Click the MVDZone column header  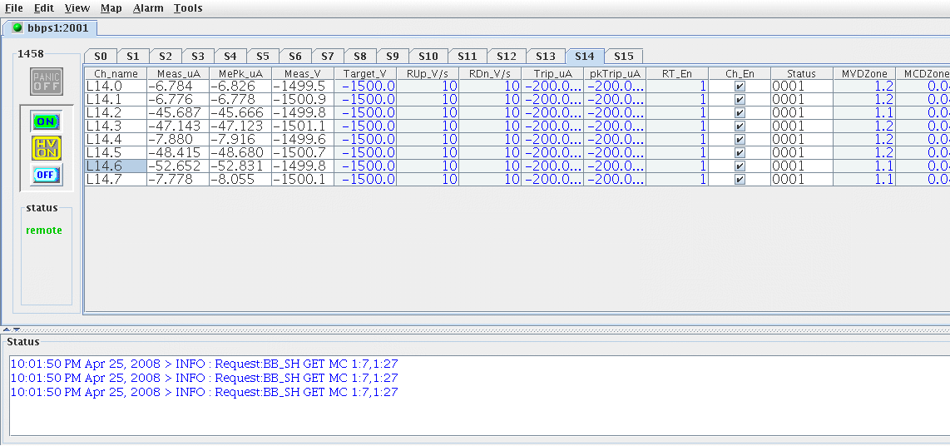pos(864,73)
